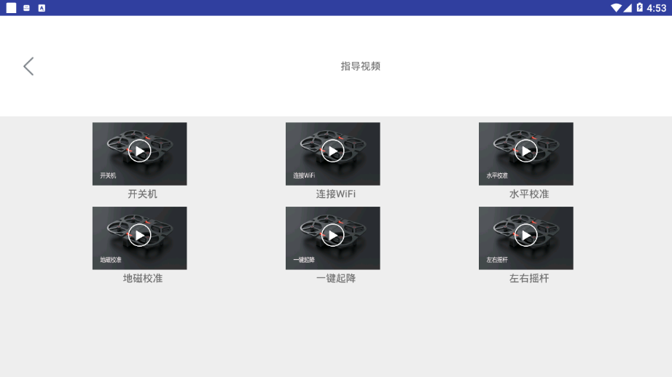Play the 水平校准 video
672x377 pixels.
526,151
